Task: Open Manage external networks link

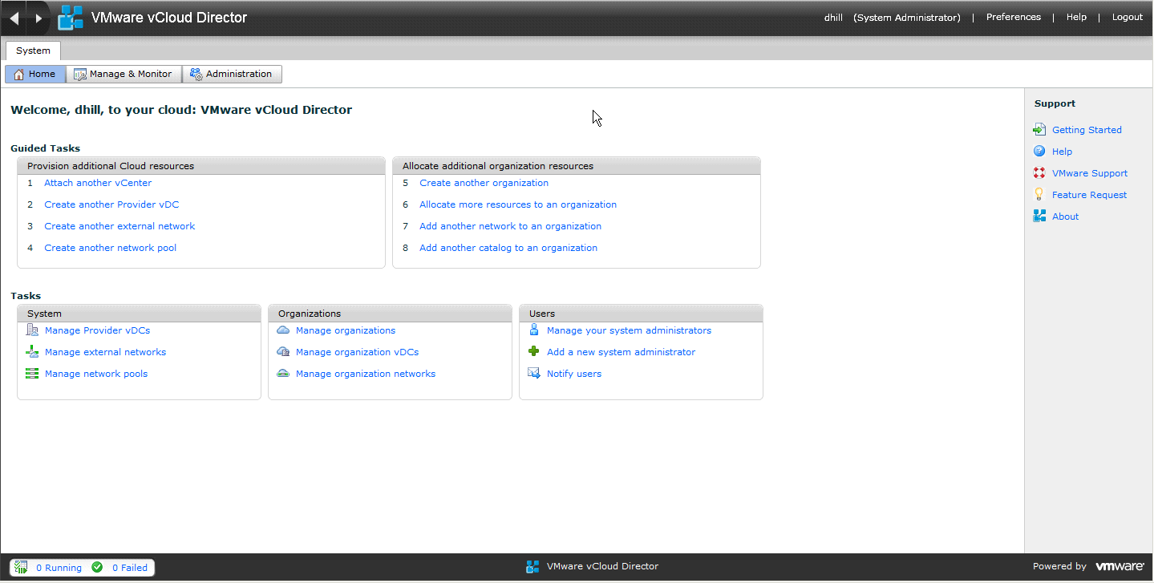Action: [x=105, y=352]
